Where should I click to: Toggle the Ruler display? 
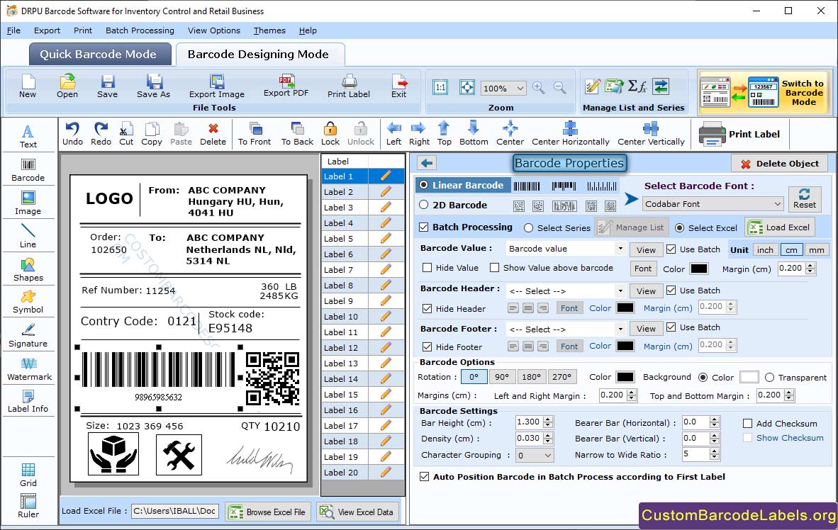[x=28, y=507]
